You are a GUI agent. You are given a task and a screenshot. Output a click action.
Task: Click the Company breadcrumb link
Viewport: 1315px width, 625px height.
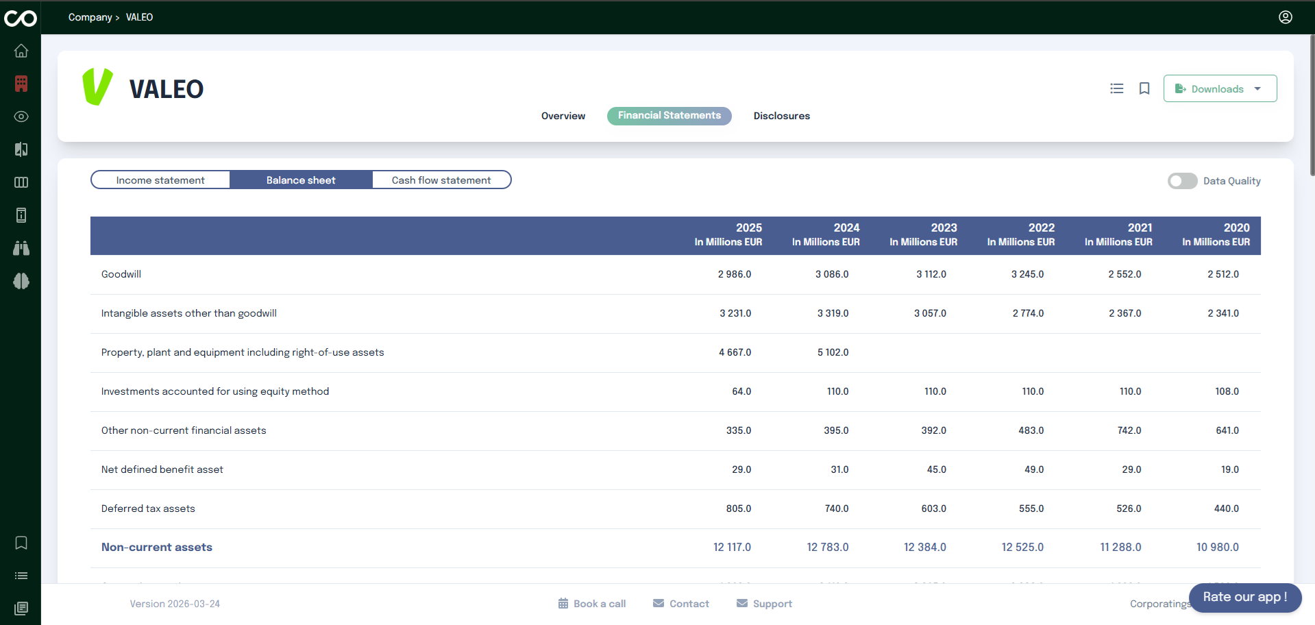[90, 17]
